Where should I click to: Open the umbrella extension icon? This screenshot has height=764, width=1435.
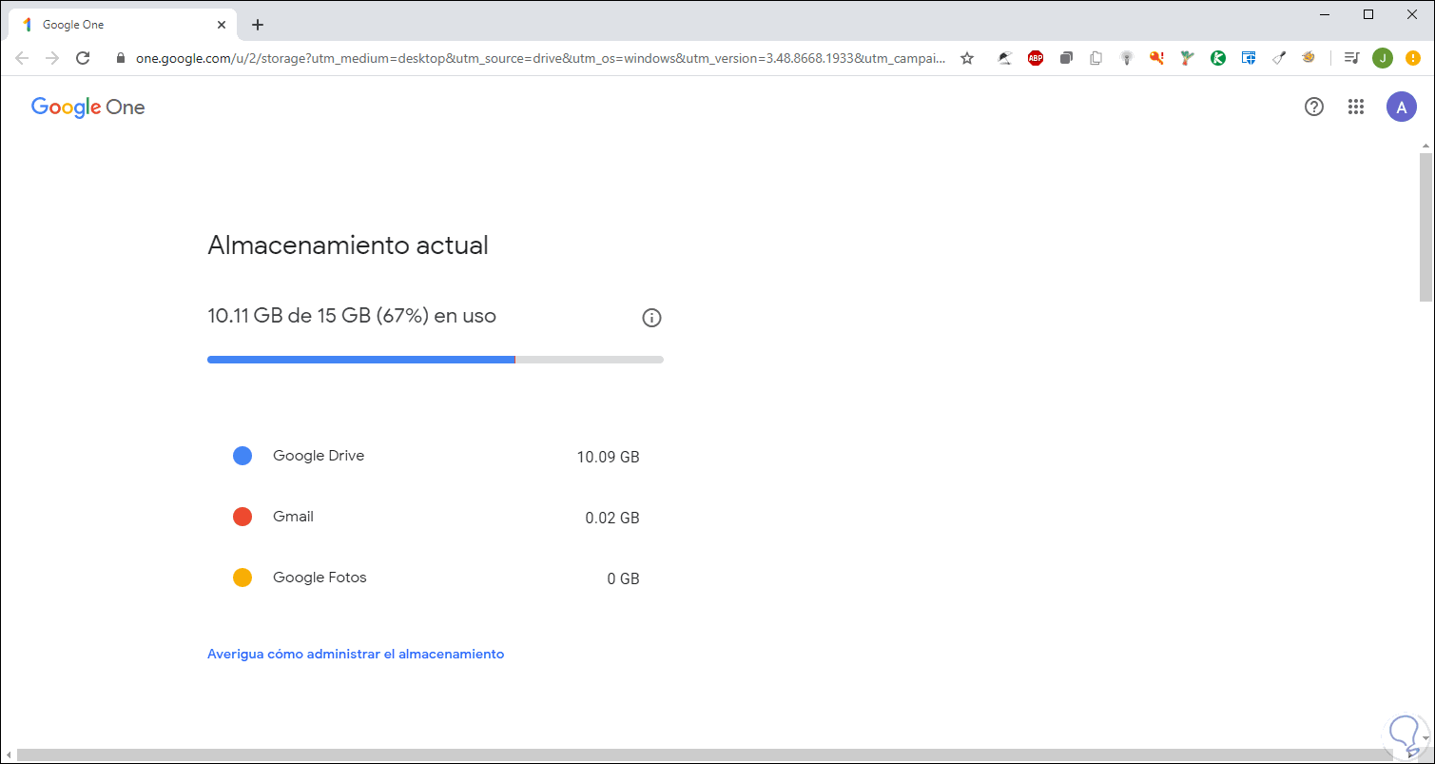coord(1004,58)
